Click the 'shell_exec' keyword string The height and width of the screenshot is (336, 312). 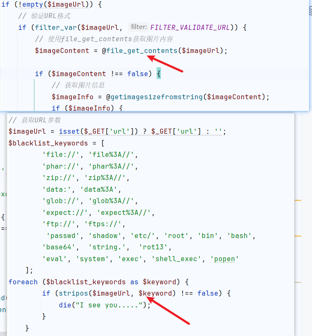pyautogui.click(x=176, y=259)
